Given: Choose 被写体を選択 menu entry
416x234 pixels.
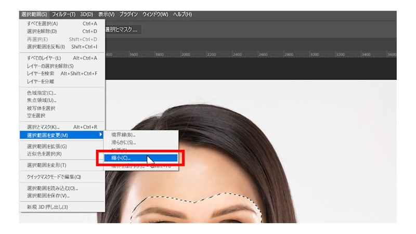Looking at the screenshot, I should pos(62,108).
